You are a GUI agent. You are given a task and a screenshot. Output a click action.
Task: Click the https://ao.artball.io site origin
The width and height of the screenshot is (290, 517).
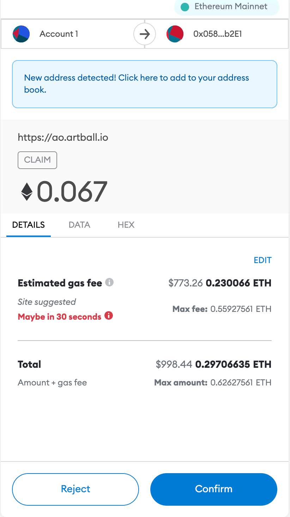point(63,137)
